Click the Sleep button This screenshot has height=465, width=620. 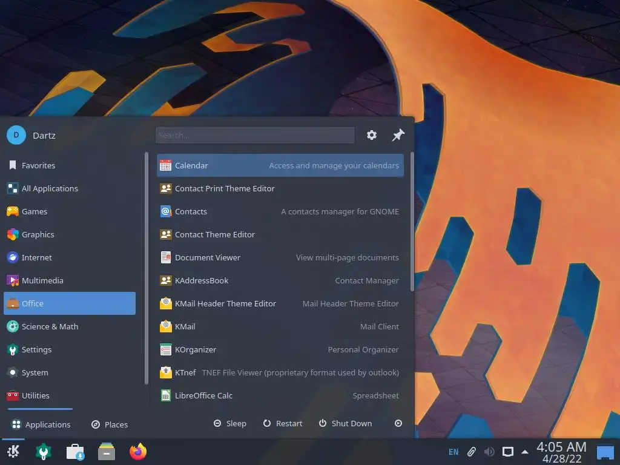coord(229,423)
